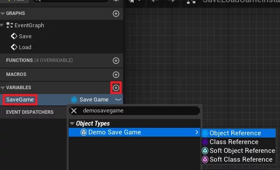Choose Object Reference
This screenshot has width=280, height=170.
(239, 133)
